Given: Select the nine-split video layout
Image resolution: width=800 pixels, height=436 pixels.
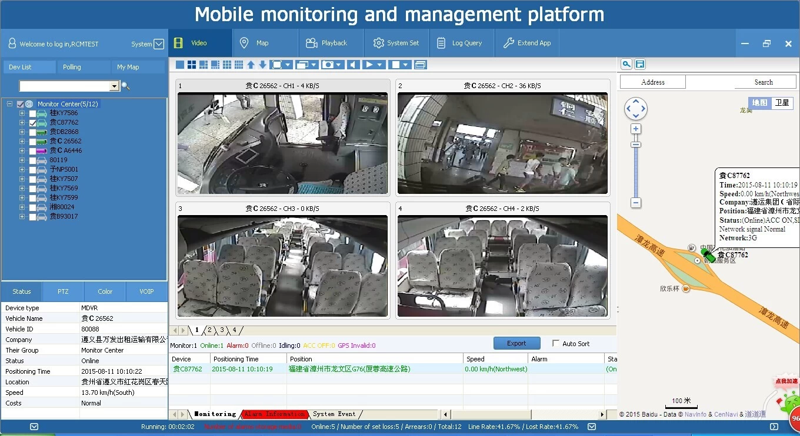Looking at the screenshot, I should tap(227, 65).
